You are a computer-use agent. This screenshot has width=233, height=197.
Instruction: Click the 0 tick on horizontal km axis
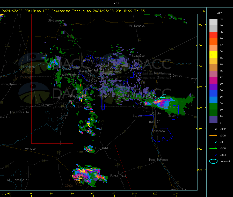coord(31,193)
